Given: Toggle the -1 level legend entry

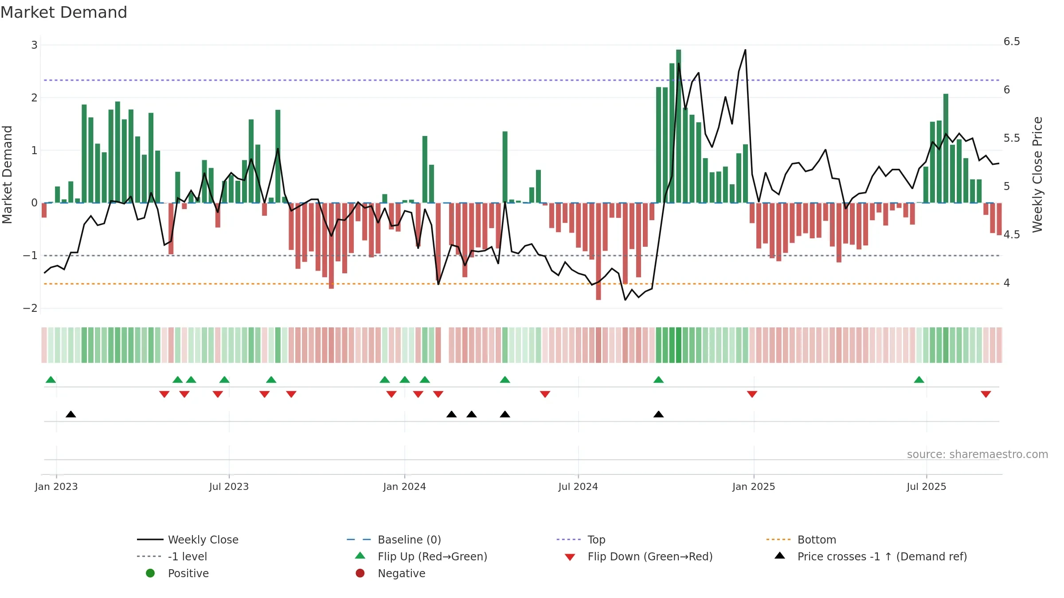Looking at the screenshot, I should tap(172, 556).
